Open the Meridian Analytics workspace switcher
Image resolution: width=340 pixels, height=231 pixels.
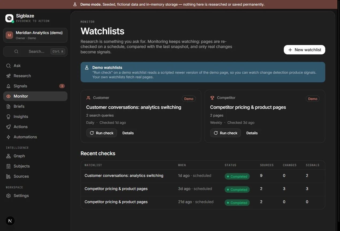coord(35,35)
